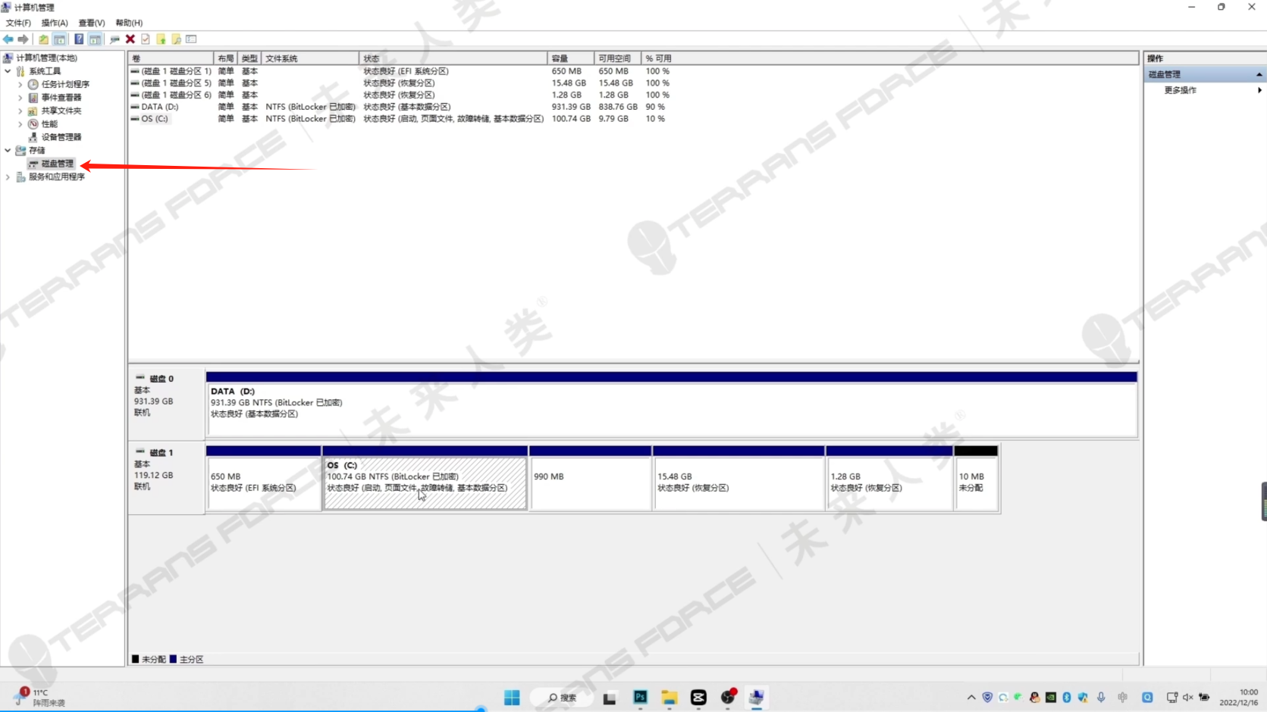Screen dimensions: 1267x712
Task: Open the 查看(V) menu
Action: pos(92,23)
